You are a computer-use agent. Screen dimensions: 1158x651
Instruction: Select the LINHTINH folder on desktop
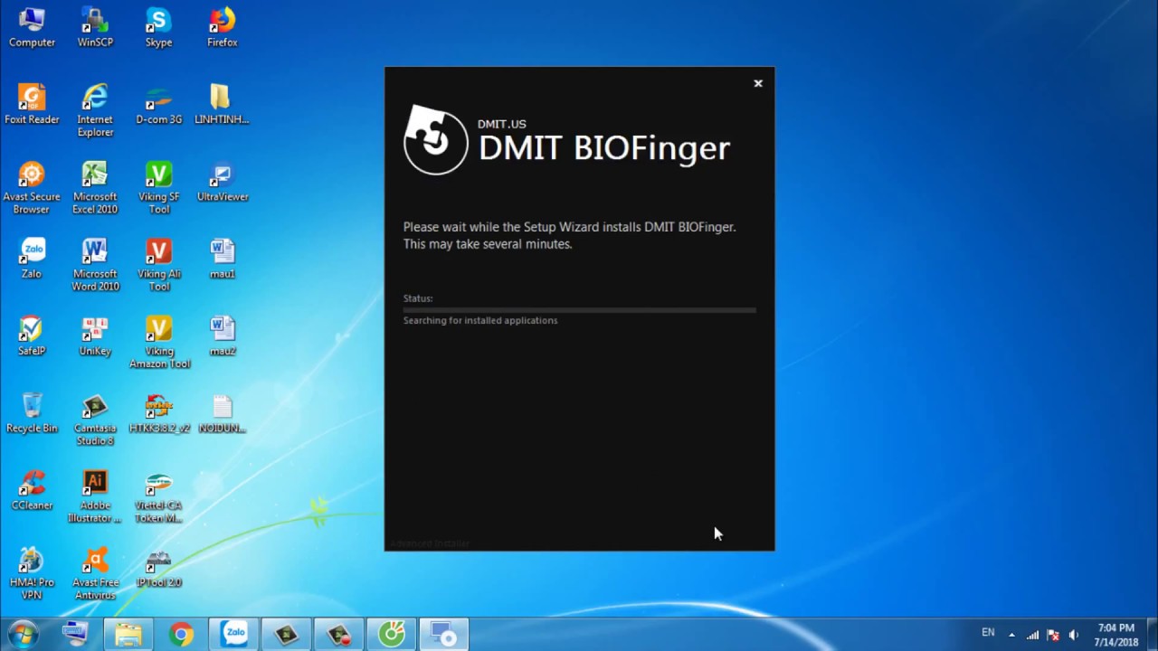click(222, 104)
